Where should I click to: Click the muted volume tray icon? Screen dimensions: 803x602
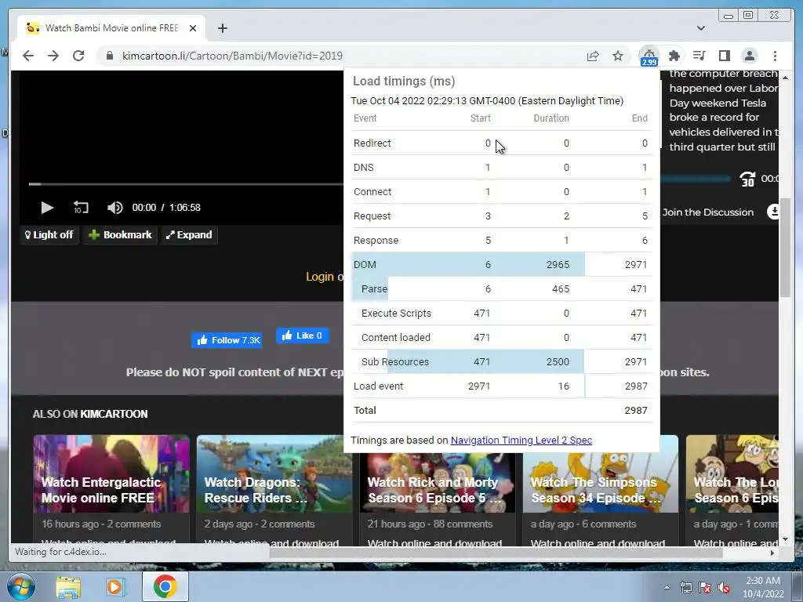click(x=724, y=588)
